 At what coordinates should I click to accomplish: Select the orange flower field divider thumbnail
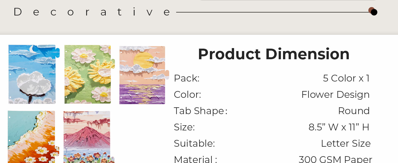(32, 137)
